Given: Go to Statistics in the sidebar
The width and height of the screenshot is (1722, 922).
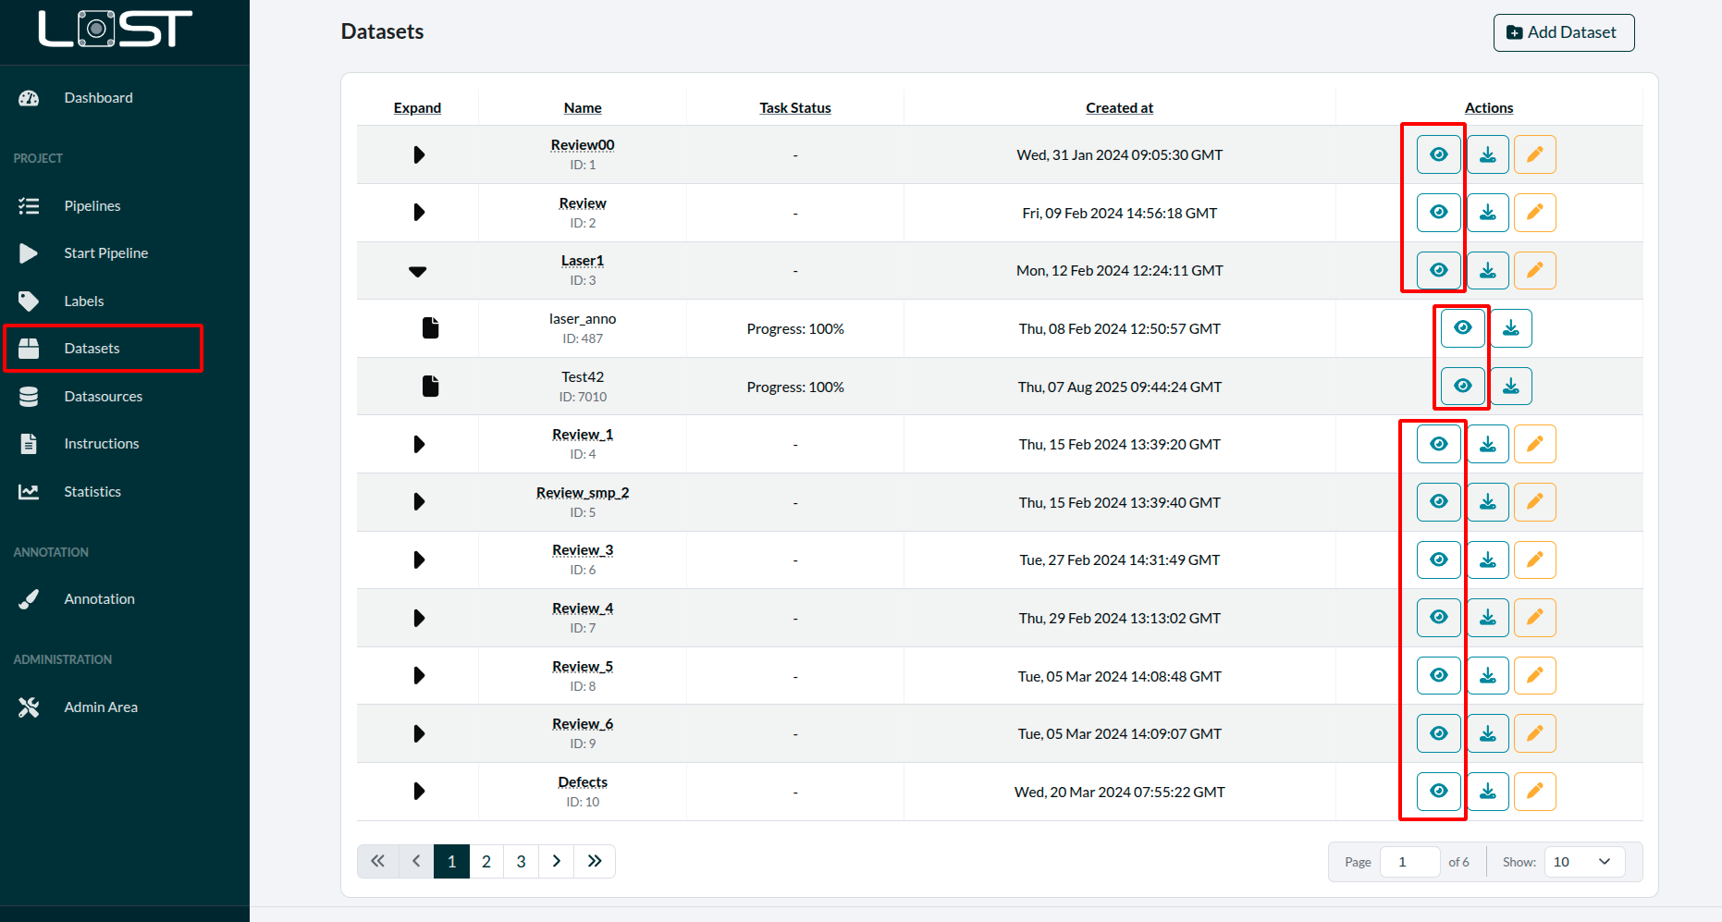Looking at the screenshot, I should coord(92,492).
